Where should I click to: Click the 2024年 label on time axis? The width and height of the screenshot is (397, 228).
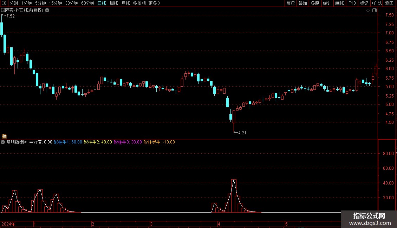coord(8,224)
